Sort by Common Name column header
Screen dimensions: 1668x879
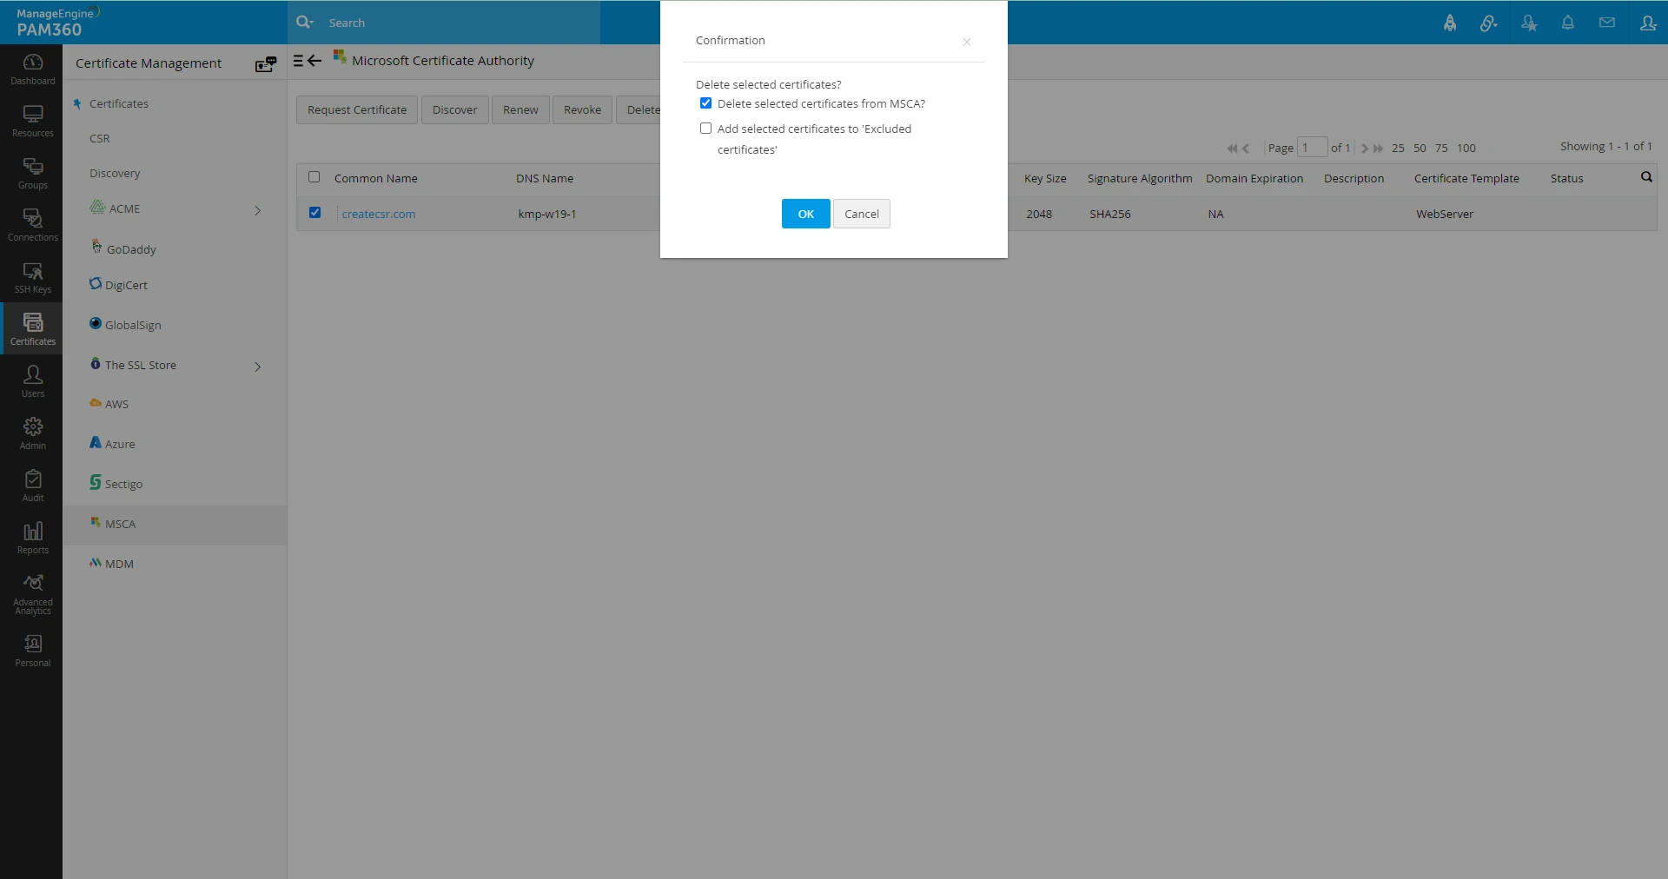[376, 179]
